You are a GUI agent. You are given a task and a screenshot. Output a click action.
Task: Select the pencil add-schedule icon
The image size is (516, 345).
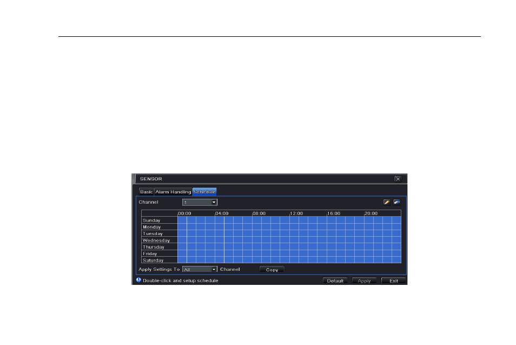click(x=387, y=203)
